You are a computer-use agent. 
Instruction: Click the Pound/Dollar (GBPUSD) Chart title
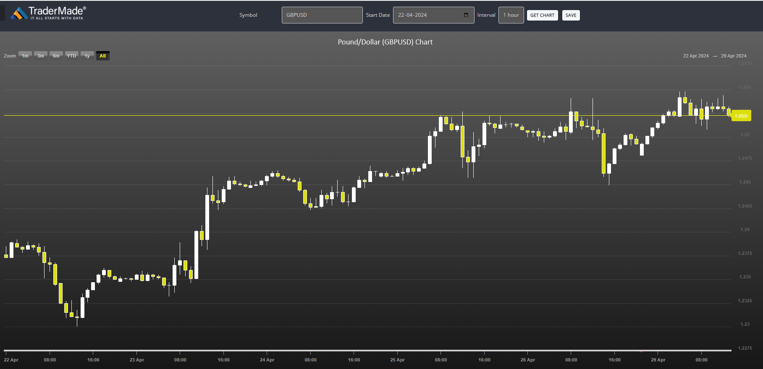coord(385,42)
